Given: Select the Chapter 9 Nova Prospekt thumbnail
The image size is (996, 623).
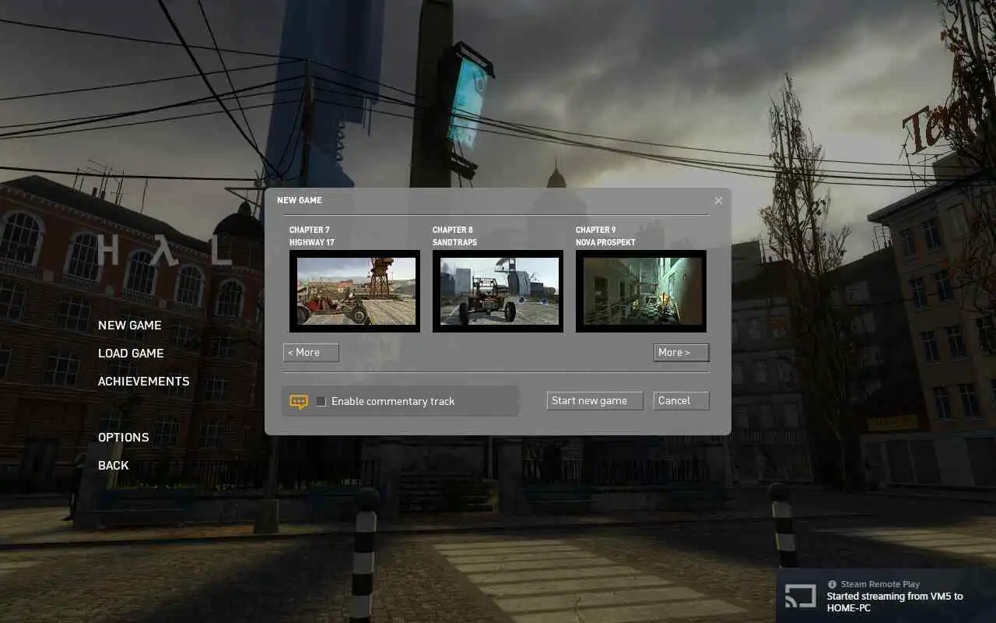Looking at the screenshot, I should coord(641,291).
